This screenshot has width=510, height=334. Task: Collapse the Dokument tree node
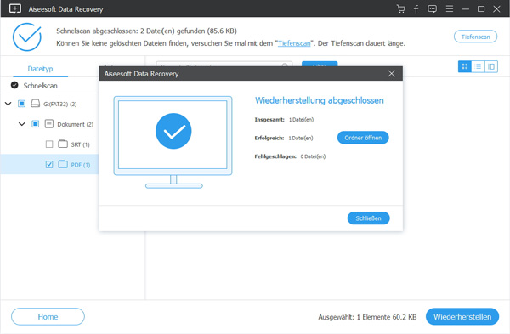pyautogui.click(x=22, y=124)
